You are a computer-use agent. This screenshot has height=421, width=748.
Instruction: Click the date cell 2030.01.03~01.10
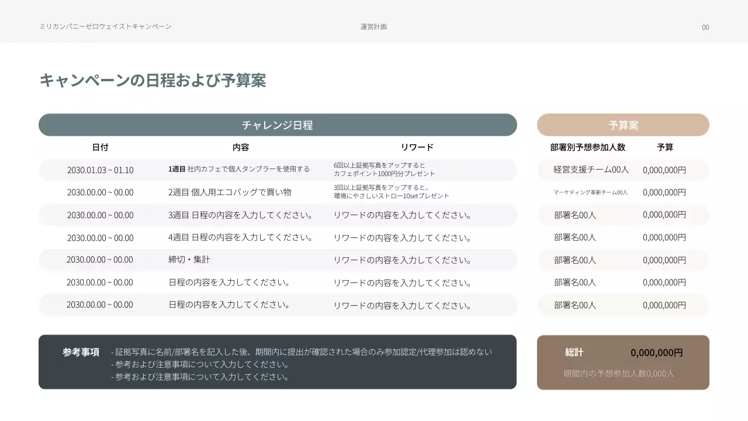101,170
